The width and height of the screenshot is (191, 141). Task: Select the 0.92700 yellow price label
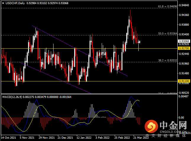[x=184, y=48]
